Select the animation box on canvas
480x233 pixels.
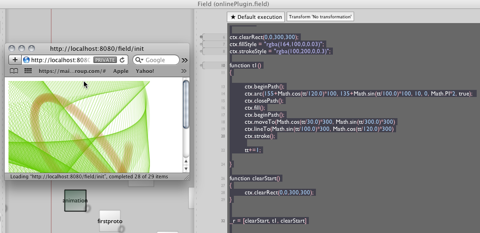coord(75,201)
